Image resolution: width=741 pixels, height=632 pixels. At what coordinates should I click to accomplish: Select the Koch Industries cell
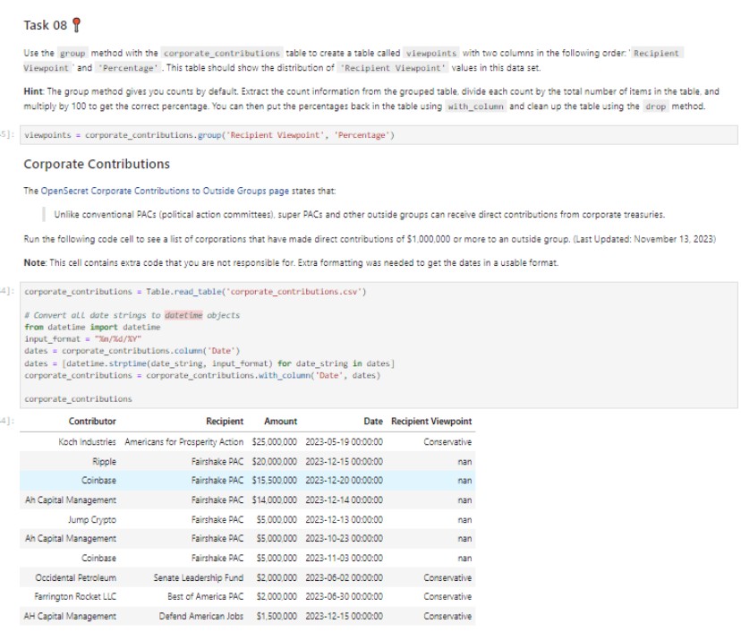[87, 442]
